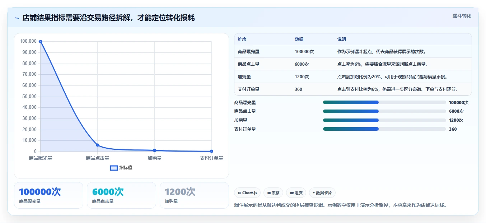Click the 支付订单量 progress bar label
Image resolution: width=486 pixels, height=223 pixels.
coord(245,129)
